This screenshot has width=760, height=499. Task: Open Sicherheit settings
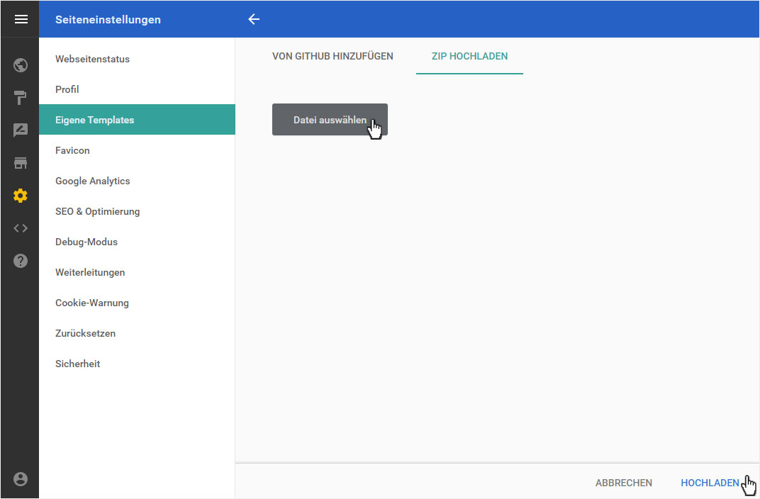137,364
